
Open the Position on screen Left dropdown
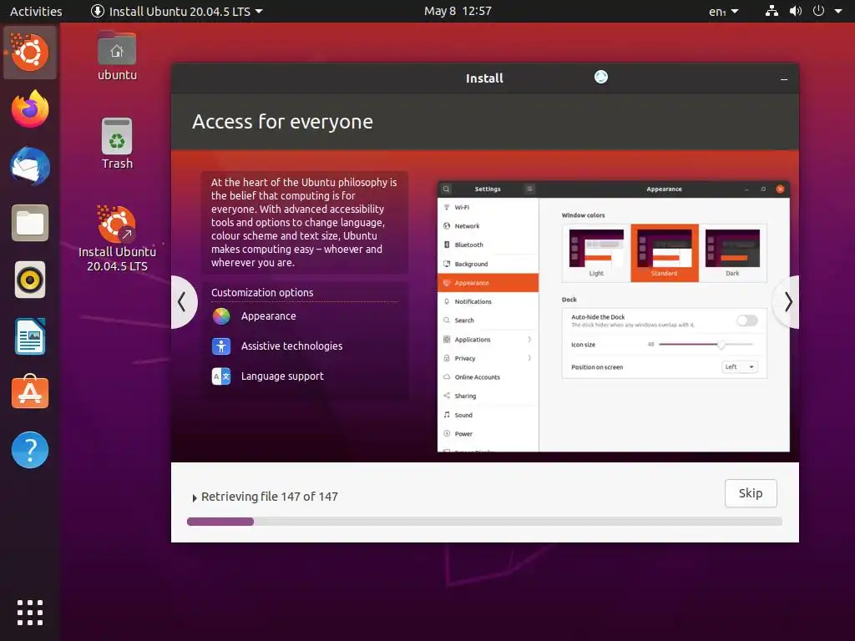pyautogui.click(x=740, y=367)
